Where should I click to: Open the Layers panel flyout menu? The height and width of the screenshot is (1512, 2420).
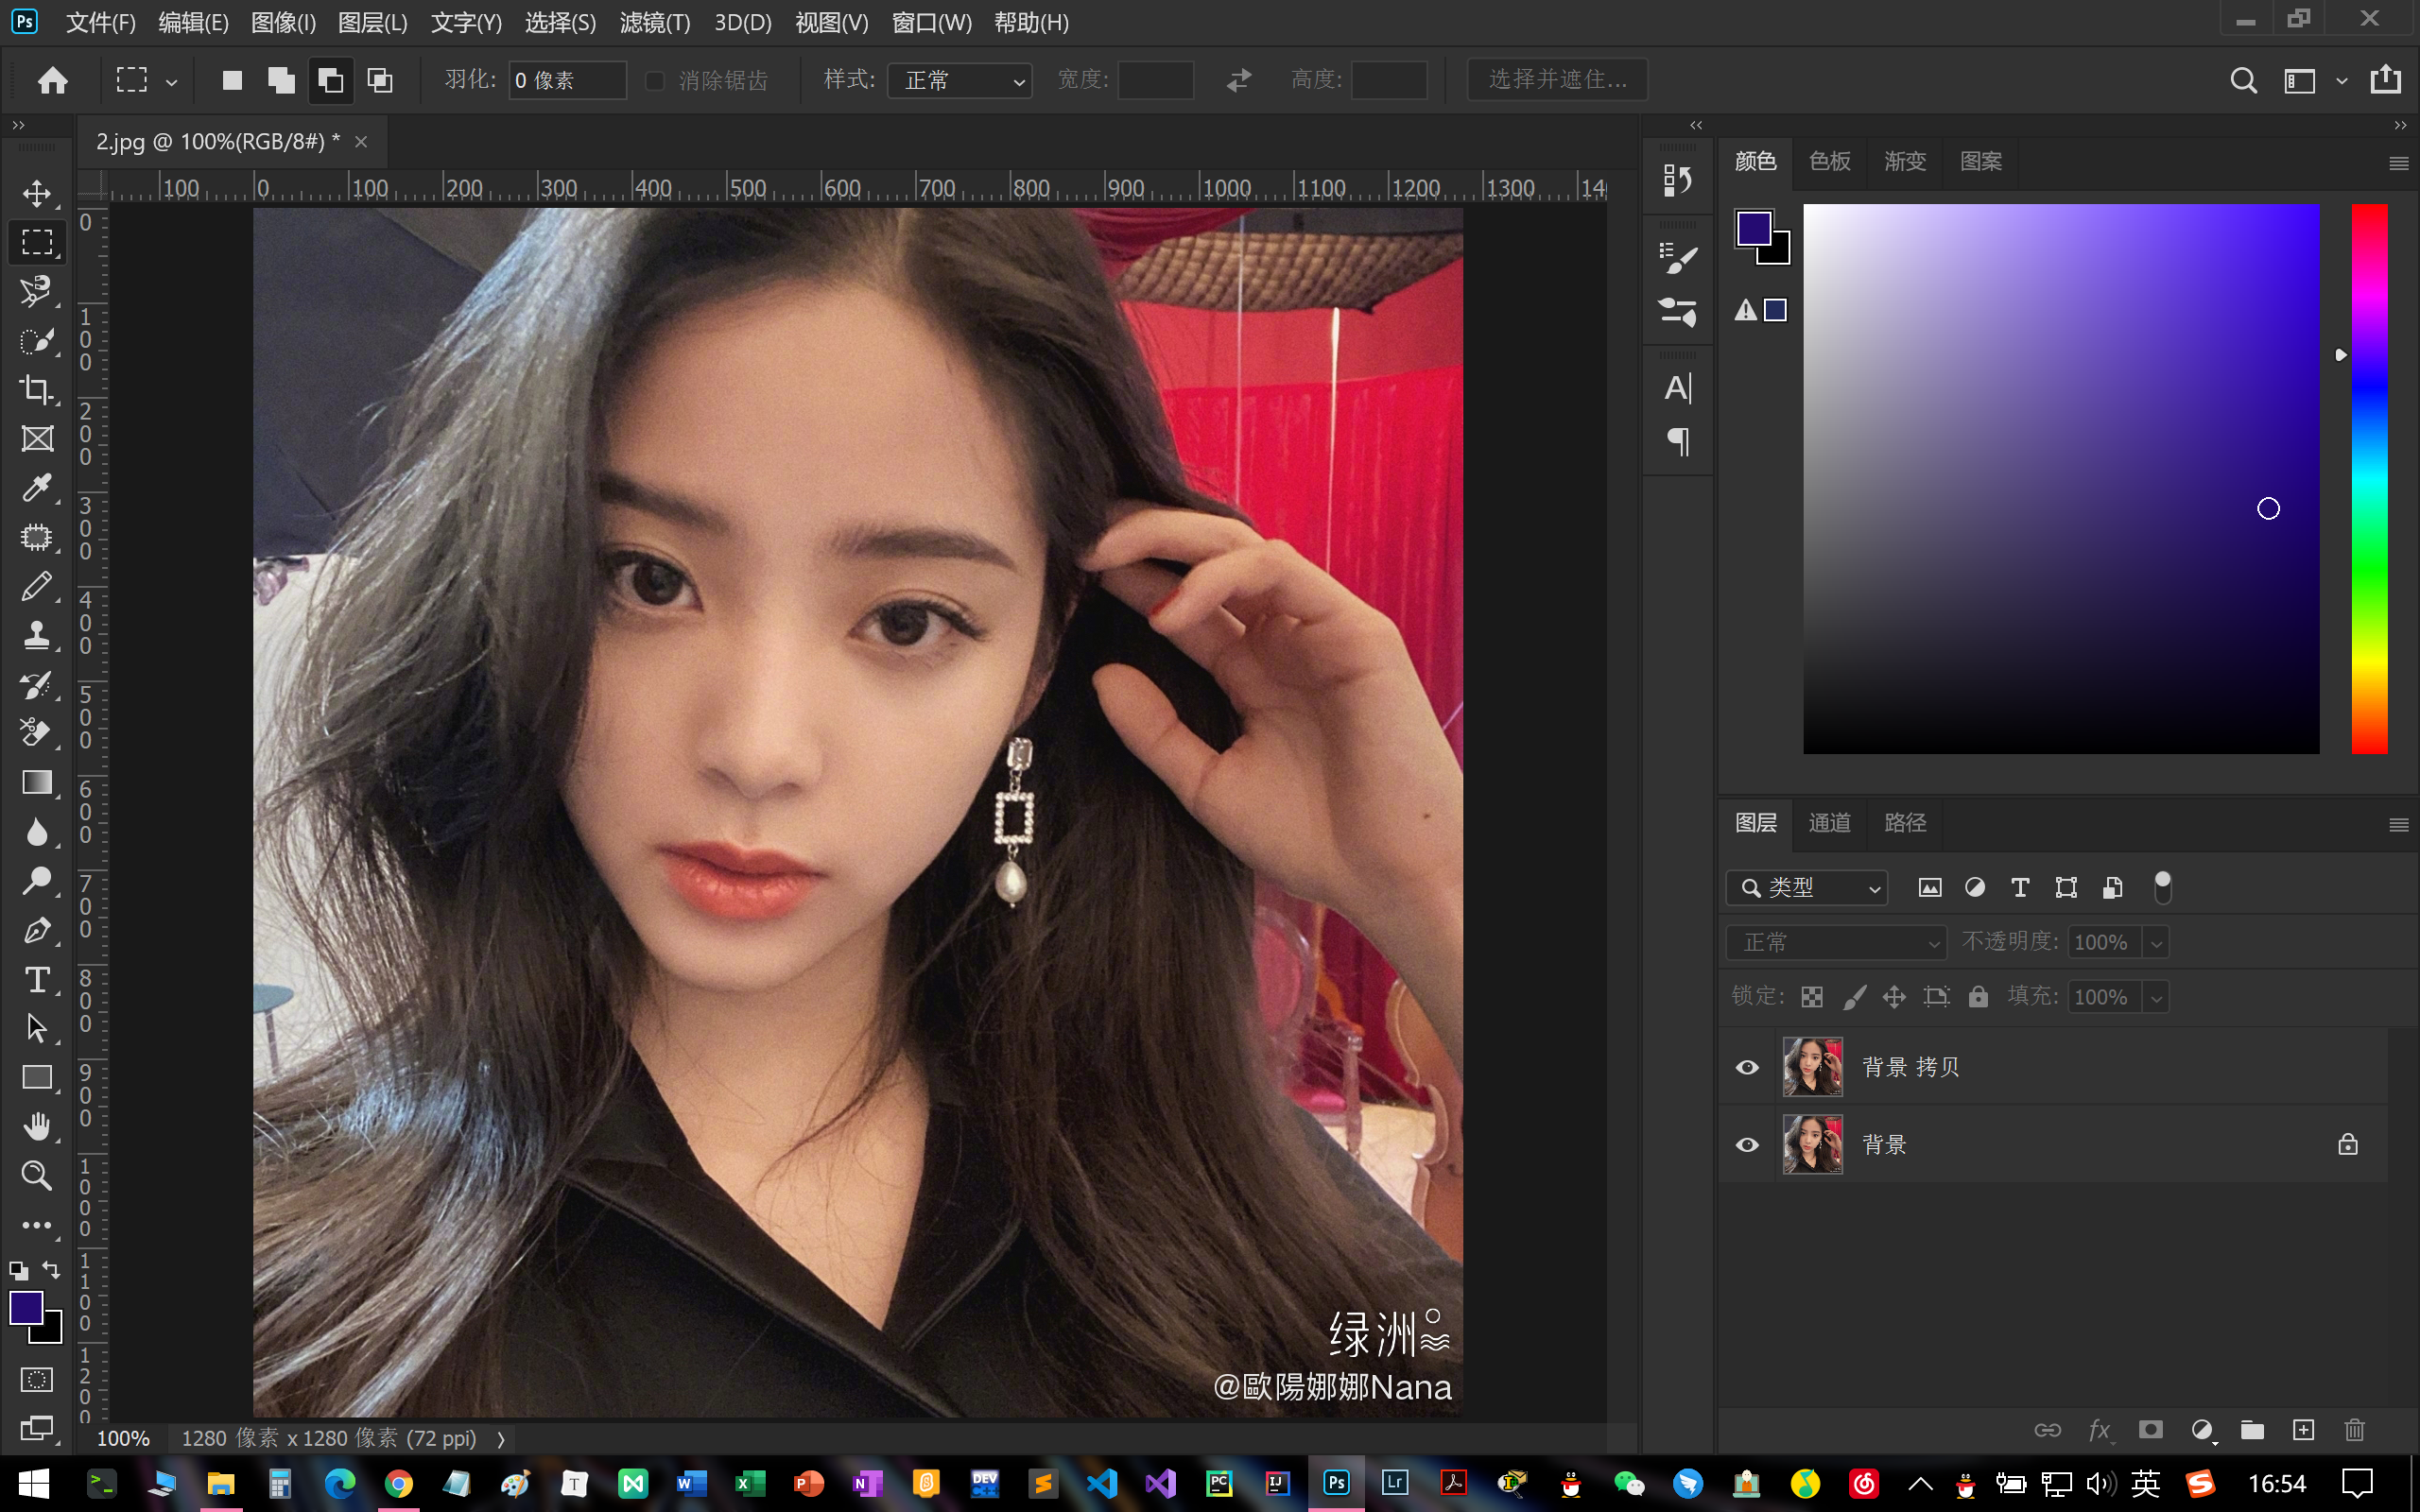(2398, 825)
